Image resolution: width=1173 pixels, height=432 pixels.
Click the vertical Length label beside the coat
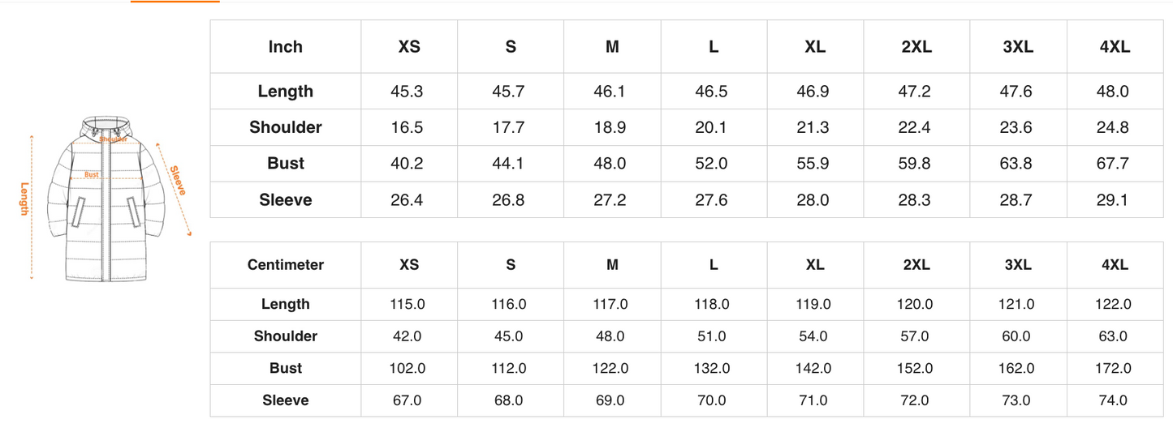tap(25, 199)
